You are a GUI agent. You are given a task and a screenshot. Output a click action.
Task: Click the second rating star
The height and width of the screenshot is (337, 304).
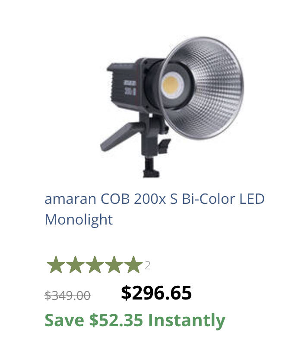[x=76, y=265]
